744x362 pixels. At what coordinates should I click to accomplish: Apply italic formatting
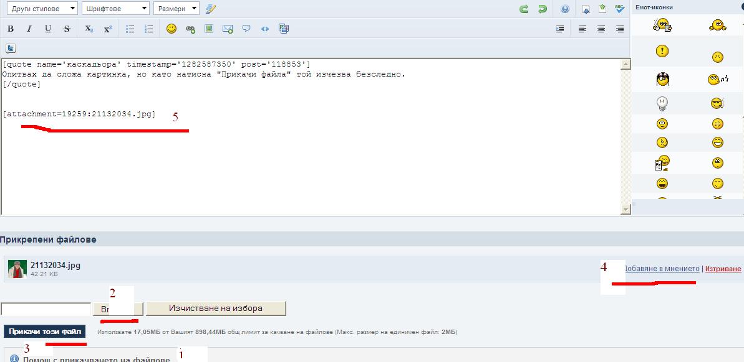29,29
